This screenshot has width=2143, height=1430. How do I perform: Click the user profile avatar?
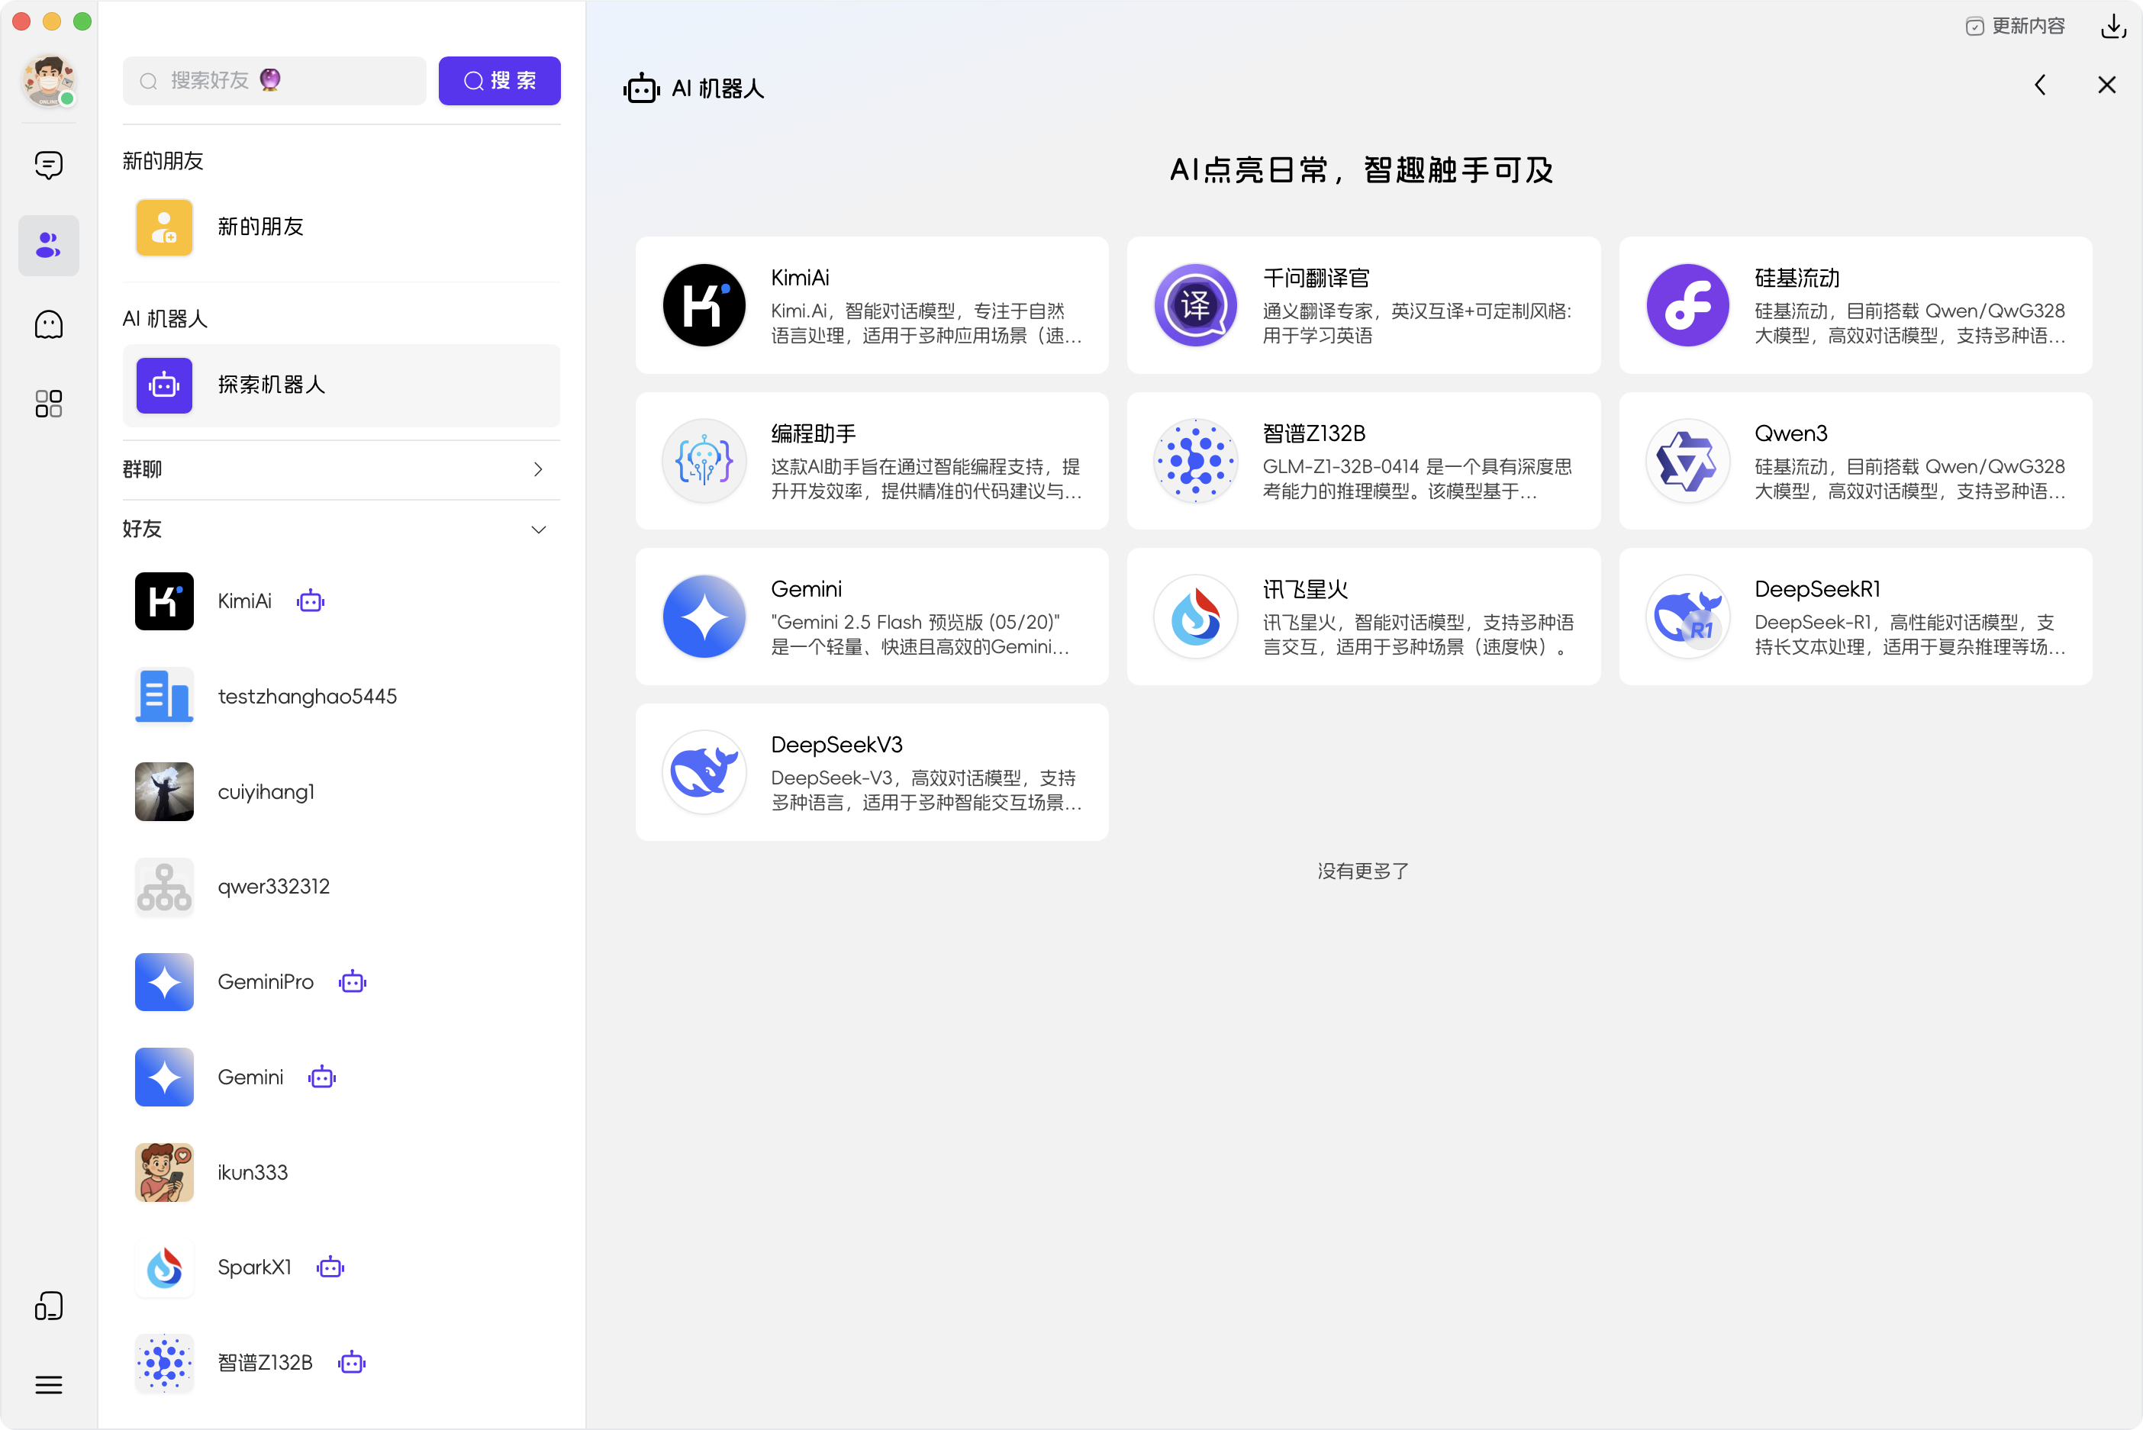point(48,80)
